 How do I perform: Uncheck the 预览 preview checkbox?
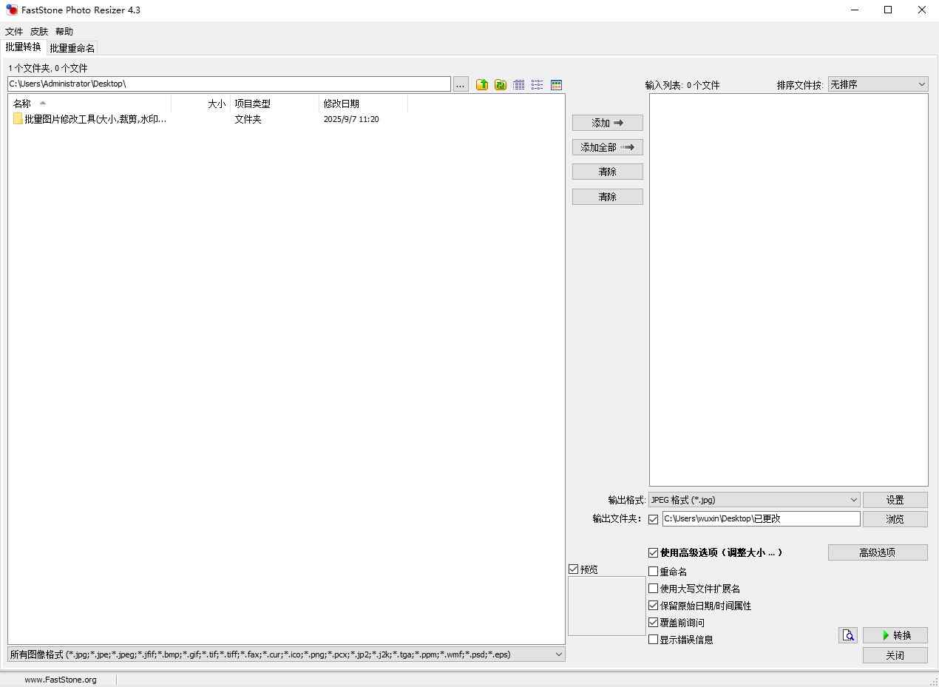coord(574,569)
